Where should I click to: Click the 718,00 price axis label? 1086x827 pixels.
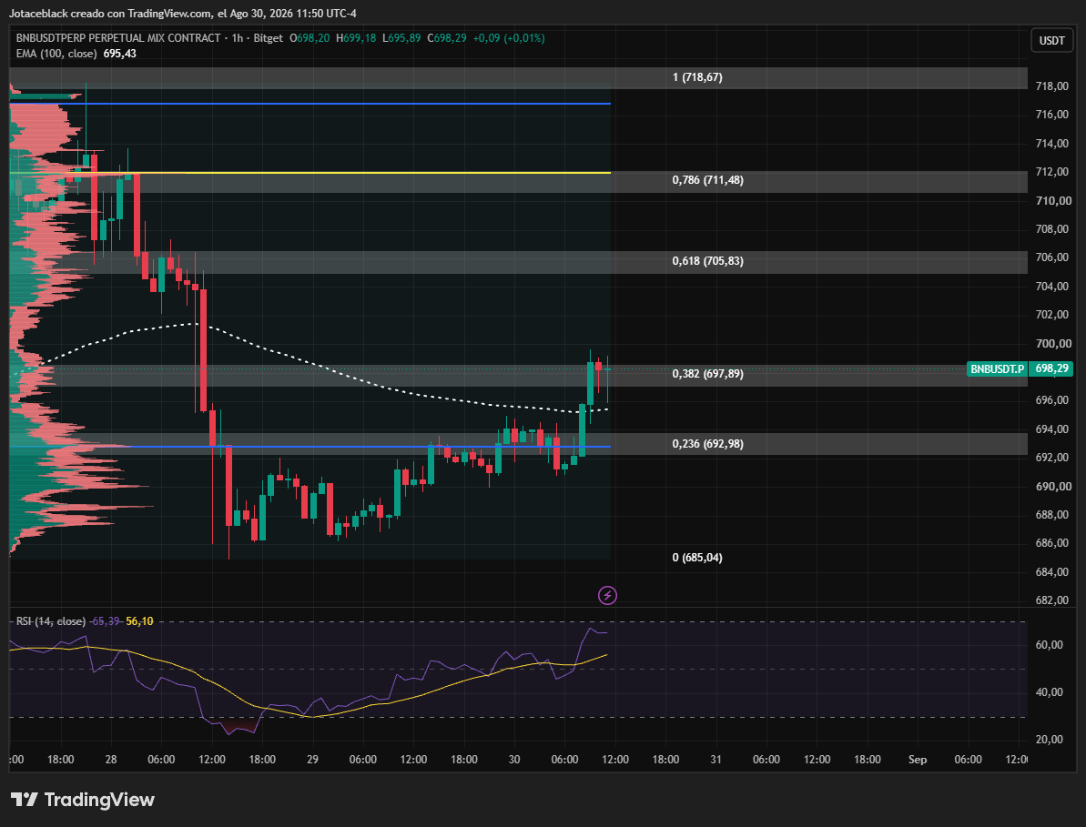tap(1051, 86)
